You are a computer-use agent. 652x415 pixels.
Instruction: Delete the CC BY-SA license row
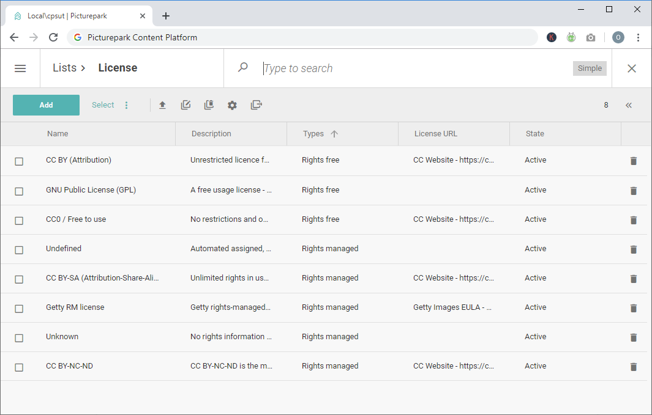click(x=633, y=279)
